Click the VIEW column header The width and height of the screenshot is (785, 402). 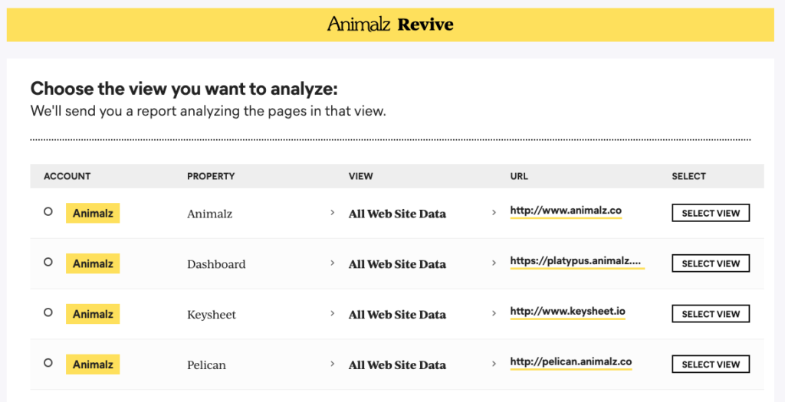[x=360, y=176]
